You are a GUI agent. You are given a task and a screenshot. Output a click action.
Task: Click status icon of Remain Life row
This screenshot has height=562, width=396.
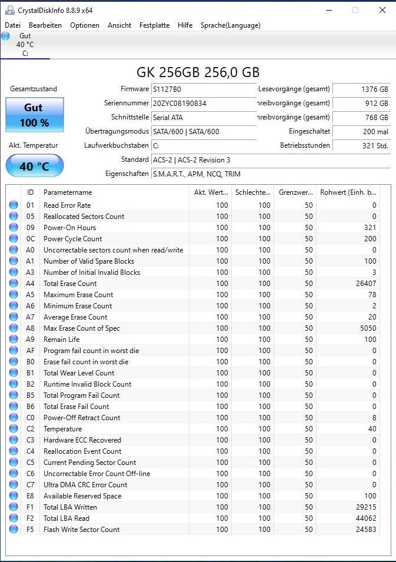click(14, 339)
